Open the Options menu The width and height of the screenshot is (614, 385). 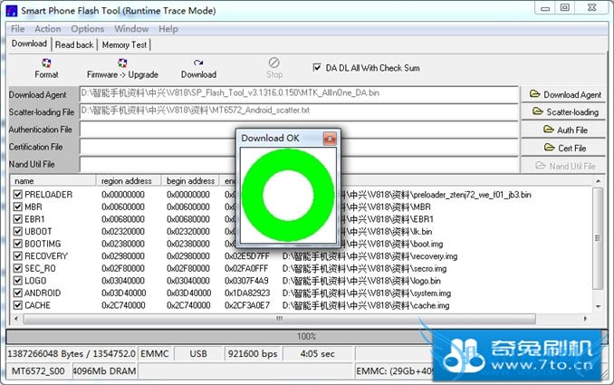point(87,29)
